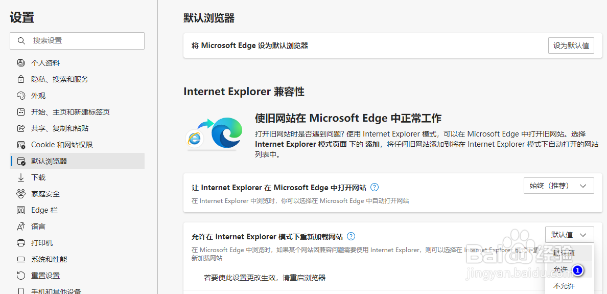Click the 外观 appearance palette icon
The width and height of the screenshot is (607, 294).
(21, 96)
